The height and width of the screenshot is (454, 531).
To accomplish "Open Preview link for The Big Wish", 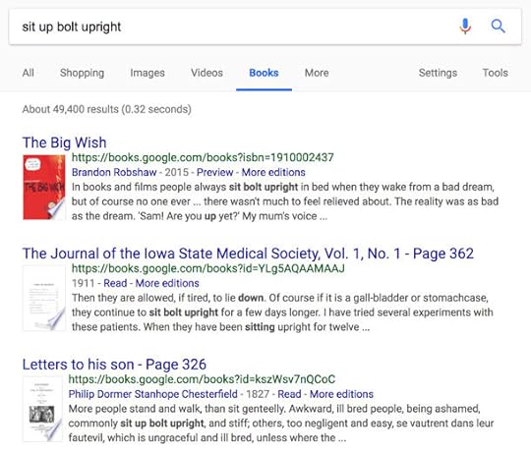I will (214, 172).
